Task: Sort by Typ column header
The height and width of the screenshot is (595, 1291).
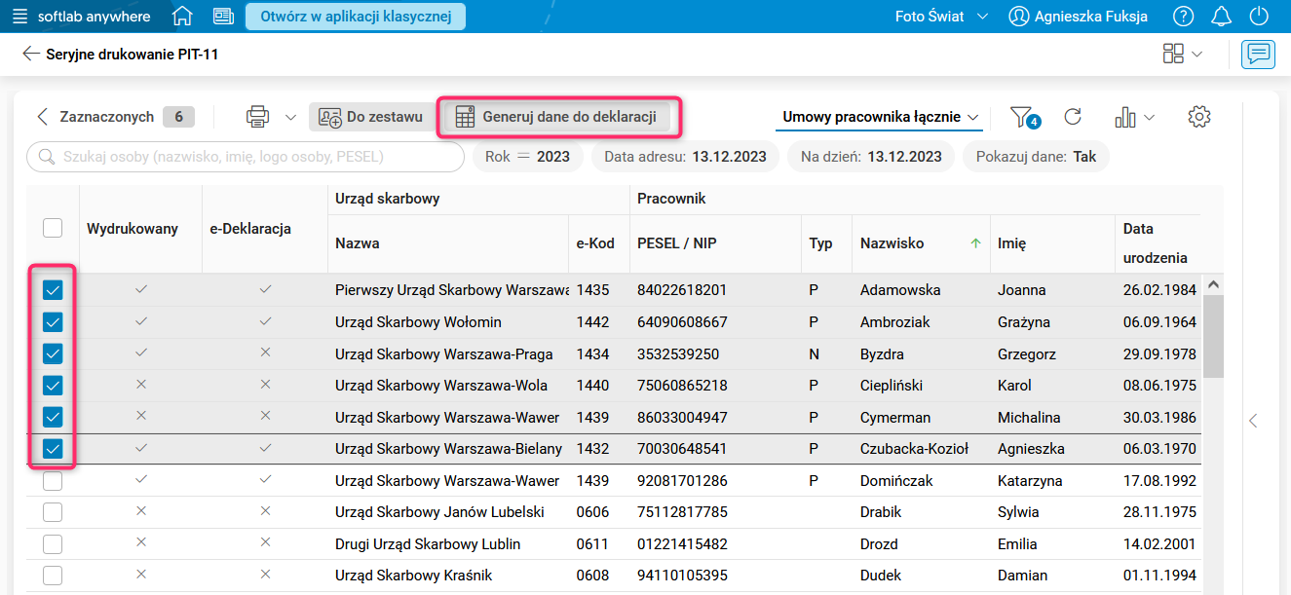Action: click(x=820, y=243)
